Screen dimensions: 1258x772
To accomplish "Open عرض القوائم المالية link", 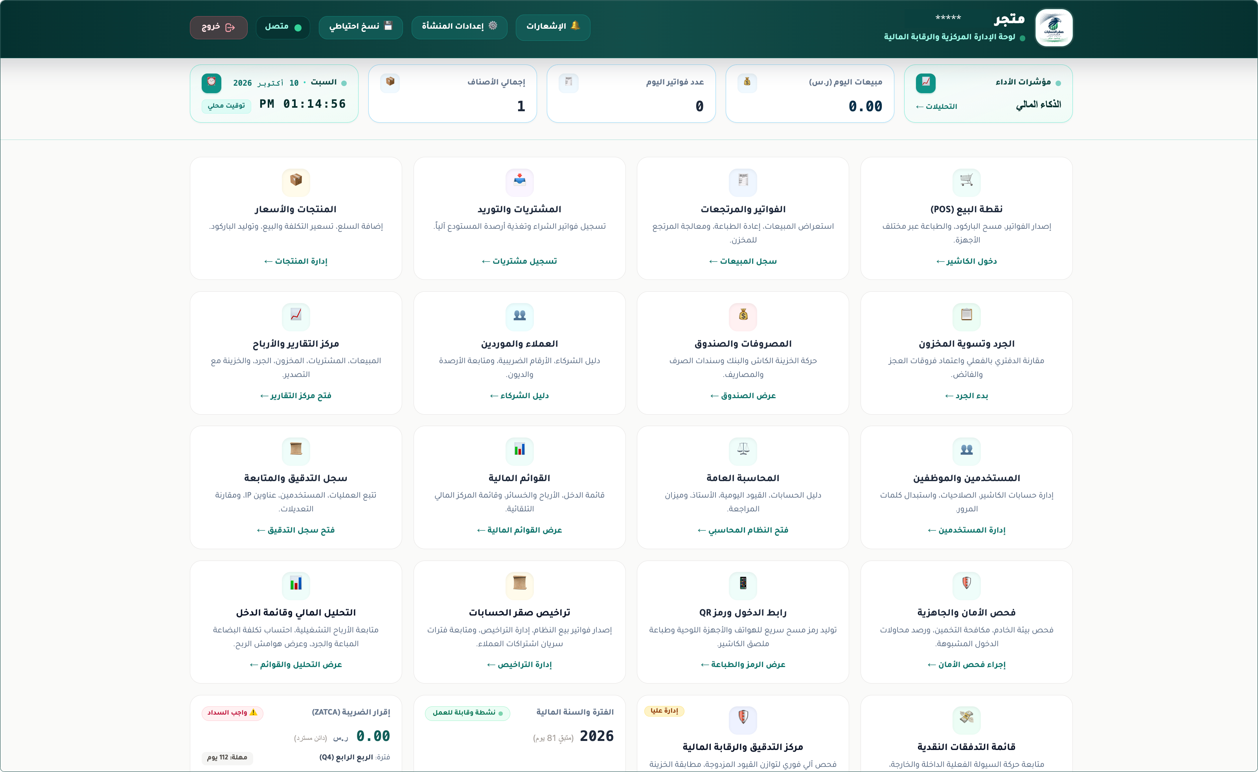I will coord(520,530).
